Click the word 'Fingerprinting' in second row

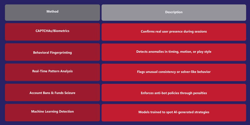(61, 52)
